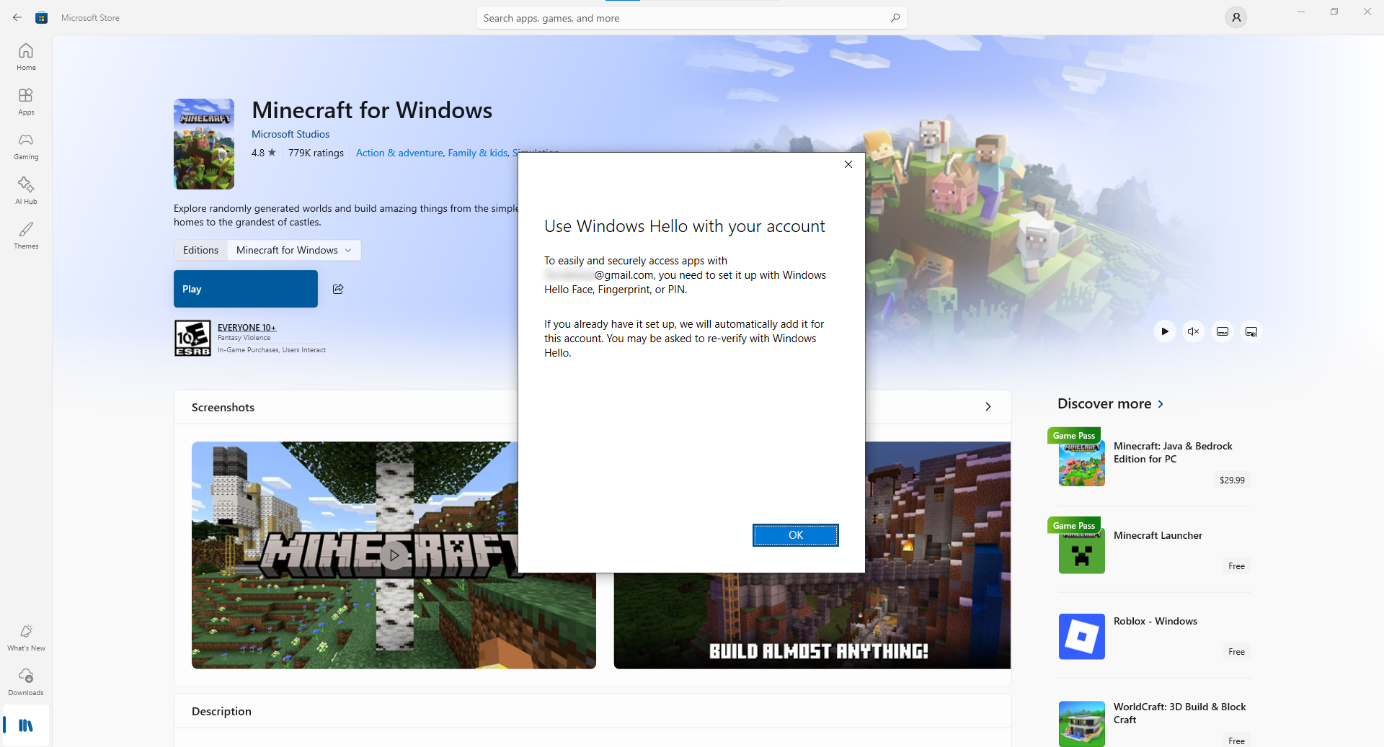Restore down the Microsoft Store window
Screen dimensions: 1384x747
[1334, 12]
